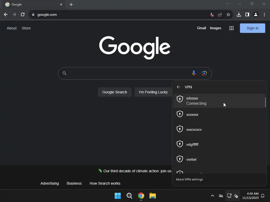Select the sdsssss VPN connection

click(219, 101)
